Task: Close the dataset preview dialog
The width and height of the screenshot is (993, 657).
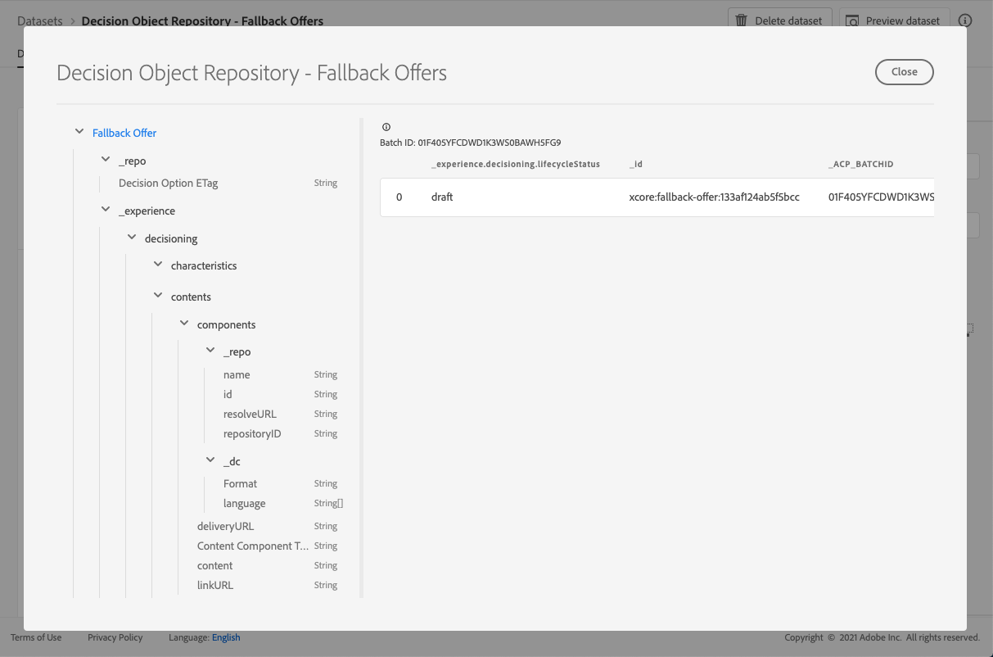Action: 904,71
